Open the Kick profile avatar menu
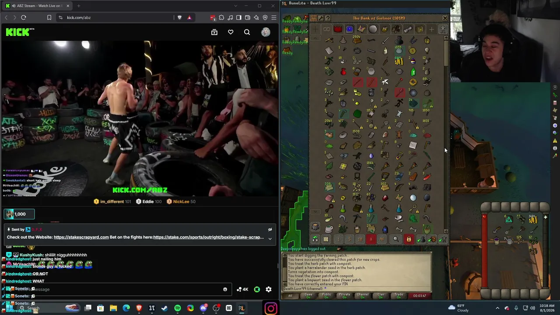Image resolution: width=560 pixels, height=315 pixels. pyautogui.click(x=266, y=32)
